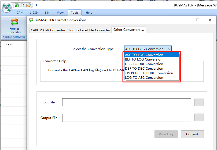Open the View ribbon tab
Screen dimensions: 217x150
60,13
